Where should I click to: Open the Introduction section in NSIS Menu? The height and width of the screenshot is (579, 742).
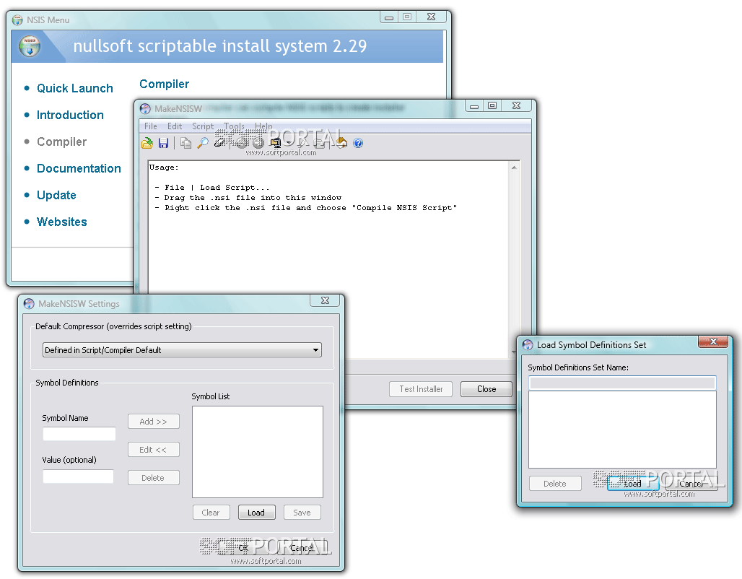(x=70, y=115)
